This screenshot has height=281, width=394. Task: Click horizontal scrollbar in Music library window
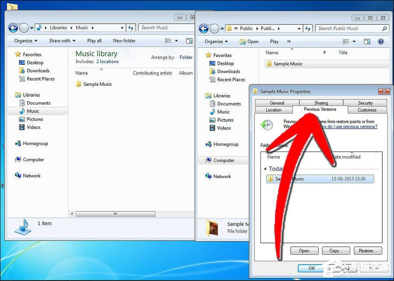tap(116, 214)
